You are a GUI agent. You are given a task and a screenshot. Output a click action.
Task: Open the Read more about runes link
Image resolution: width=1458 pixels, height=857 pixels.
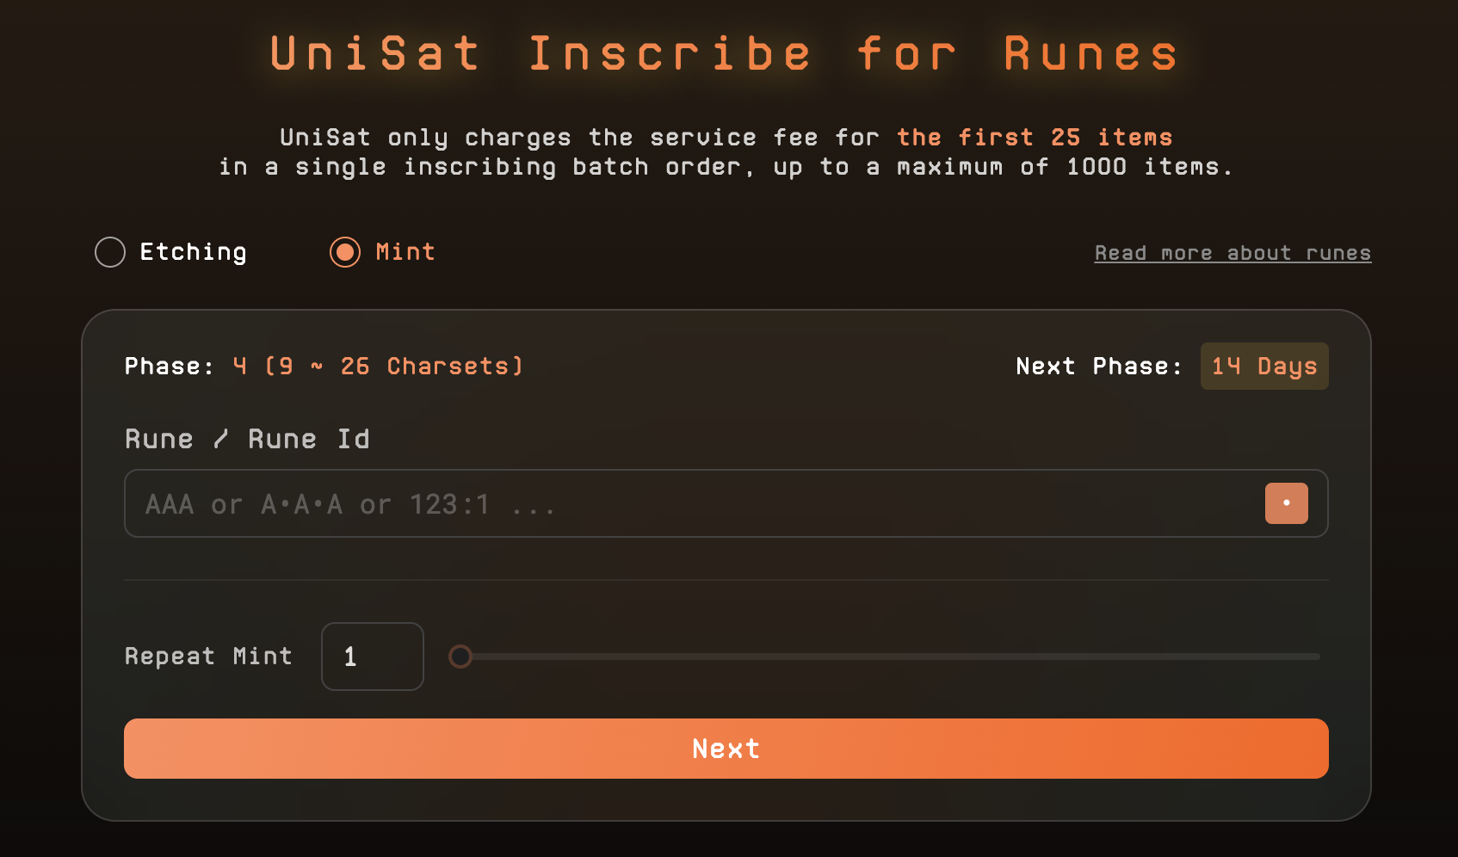coord(1232,253)
